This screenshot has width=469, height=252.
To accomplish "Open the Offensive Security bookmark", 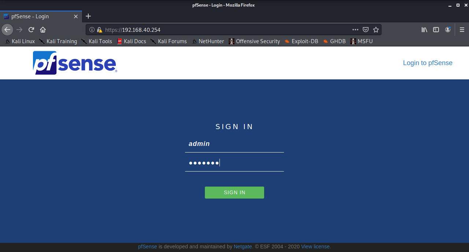I will point(254,41).
